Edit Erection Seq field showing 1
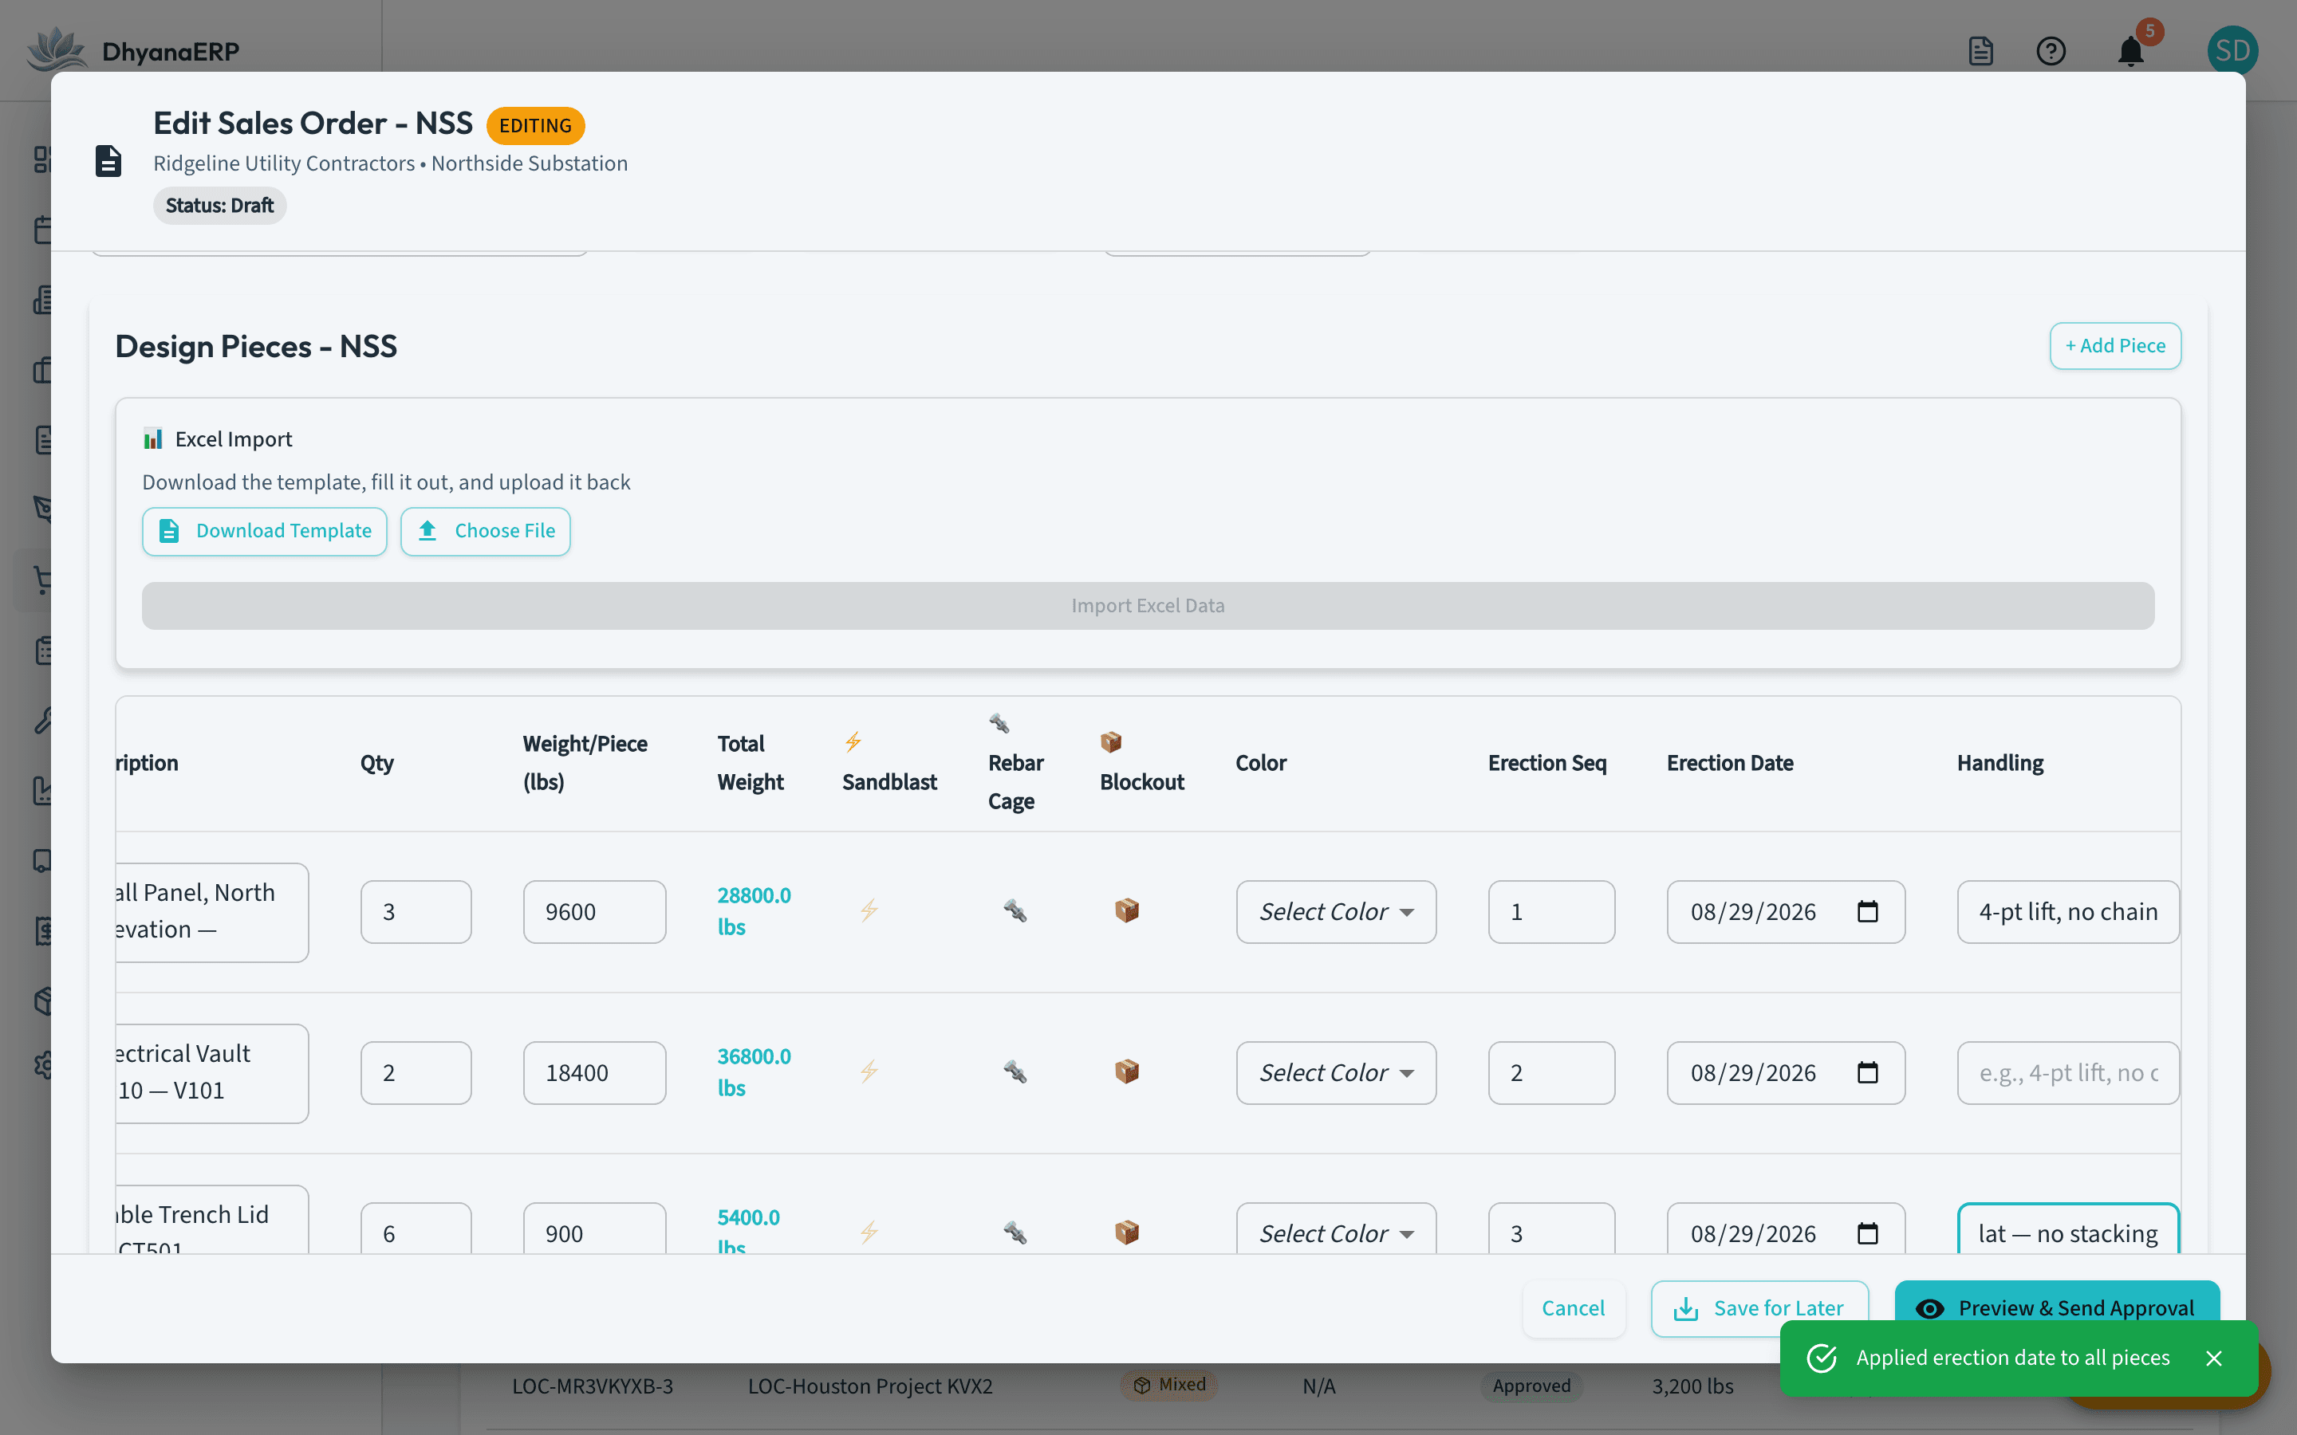The image size is (2297, 1435). 1551,912
